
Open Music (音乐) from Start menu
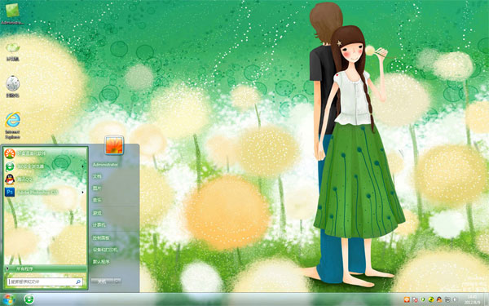click(97, 200)
